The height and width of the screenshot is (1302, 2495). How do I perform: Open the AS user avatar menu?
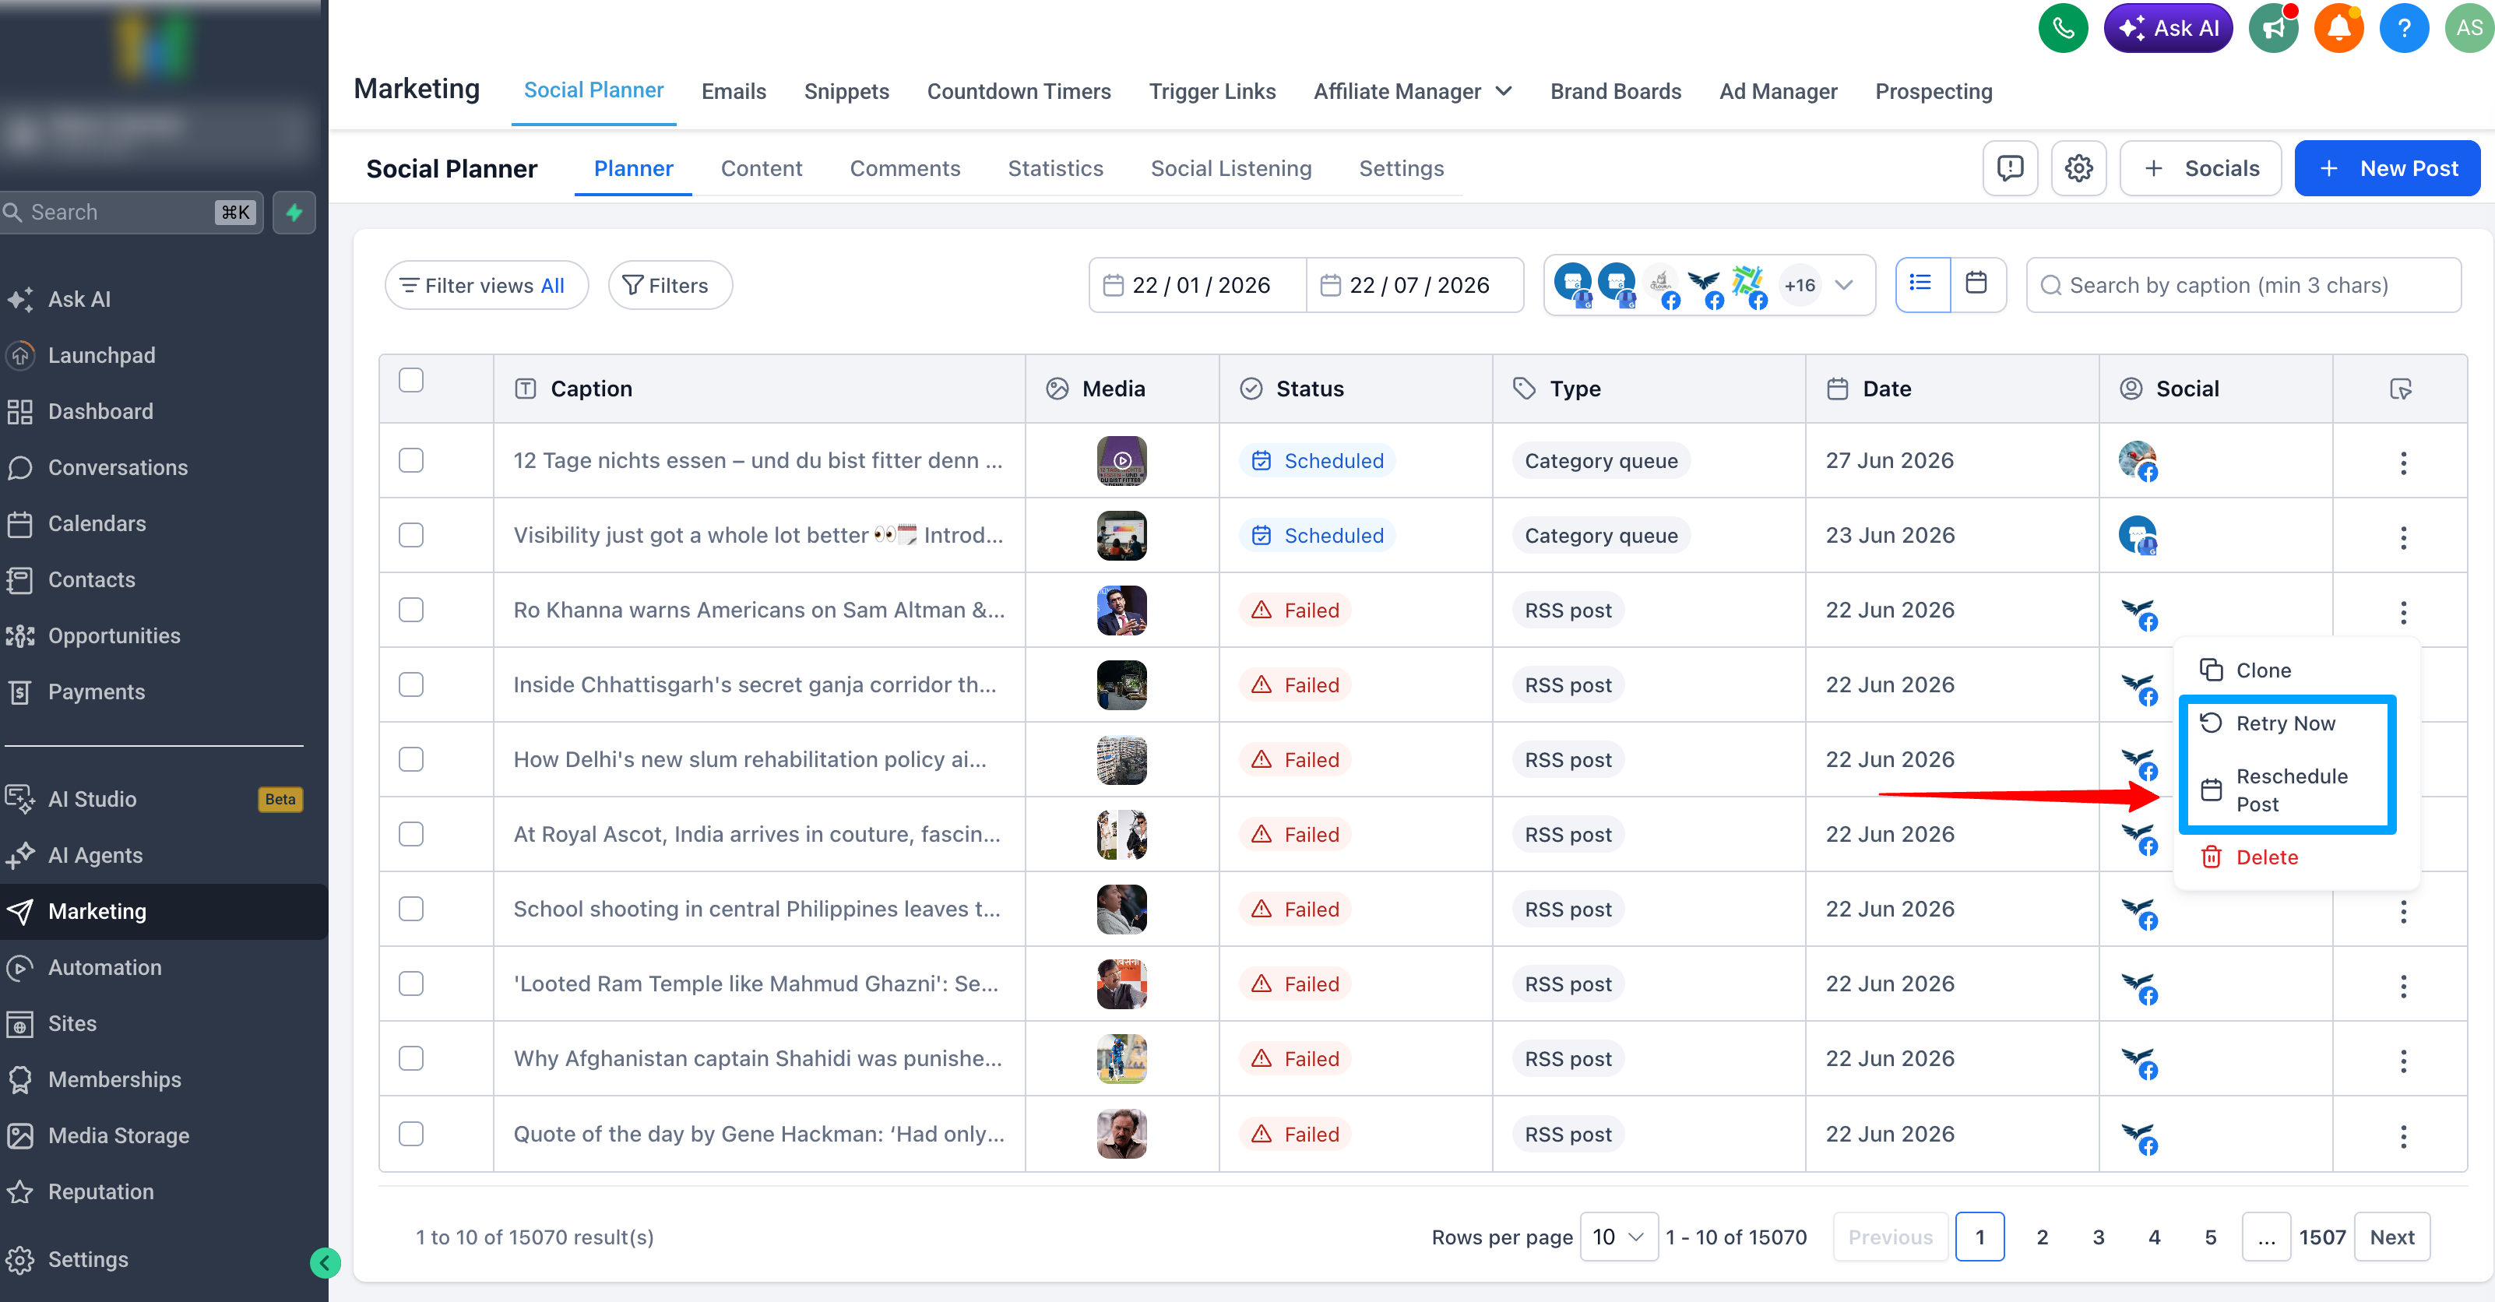(x=2469, y=28)
